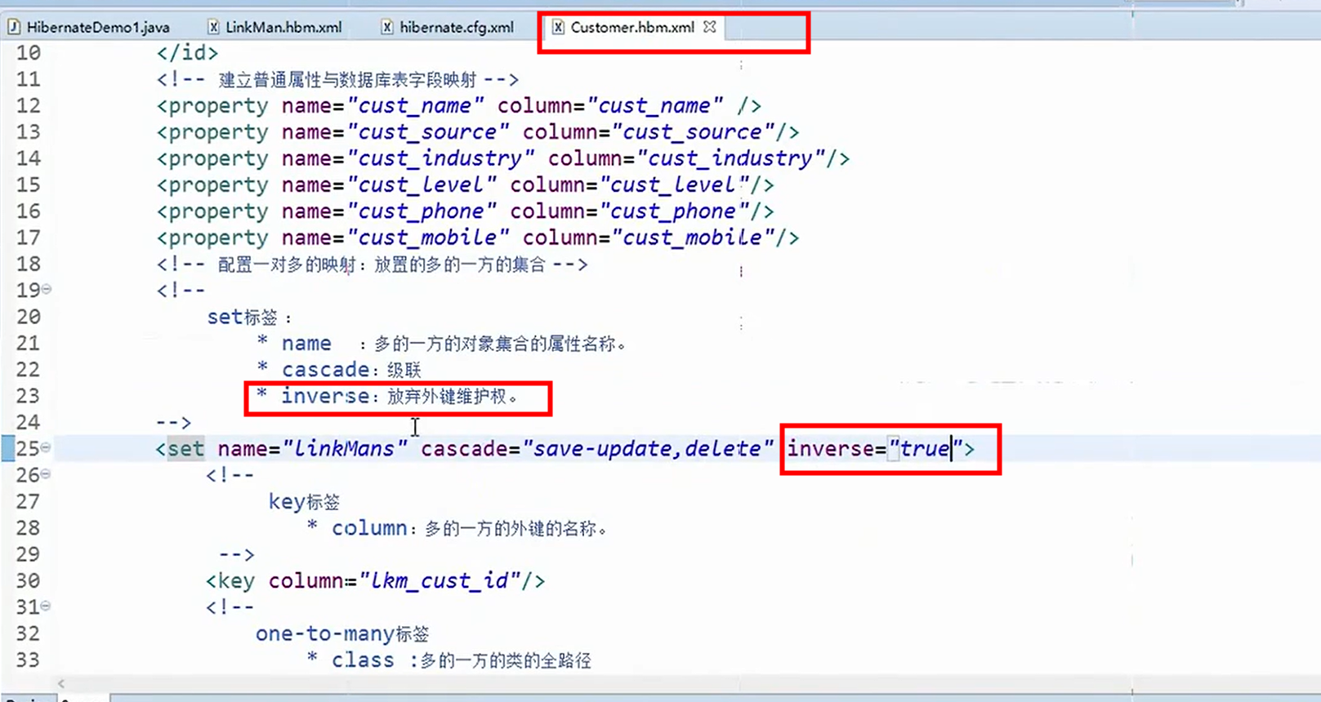Screen dimensions: 1321x702
Task: Click name "cust_name" on line 12
Action: coord(416,106)
